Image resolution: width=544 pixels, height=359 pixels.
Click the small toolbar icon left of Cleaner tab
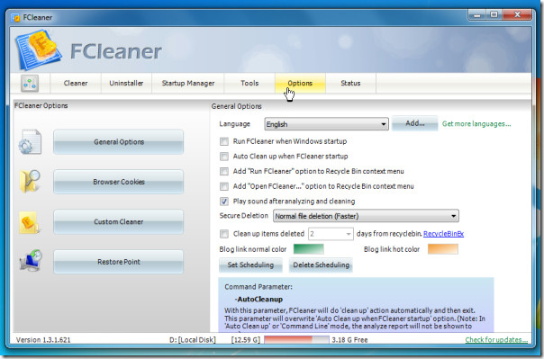pyautogui.click(x=30, y=83)
